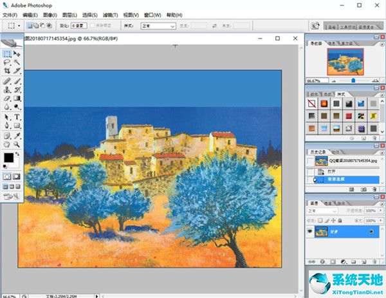The width and height of the screenshot is (386, 298).
Task: Select the 打开 history state
Action: pyautogui.click(x=347, y=172)
